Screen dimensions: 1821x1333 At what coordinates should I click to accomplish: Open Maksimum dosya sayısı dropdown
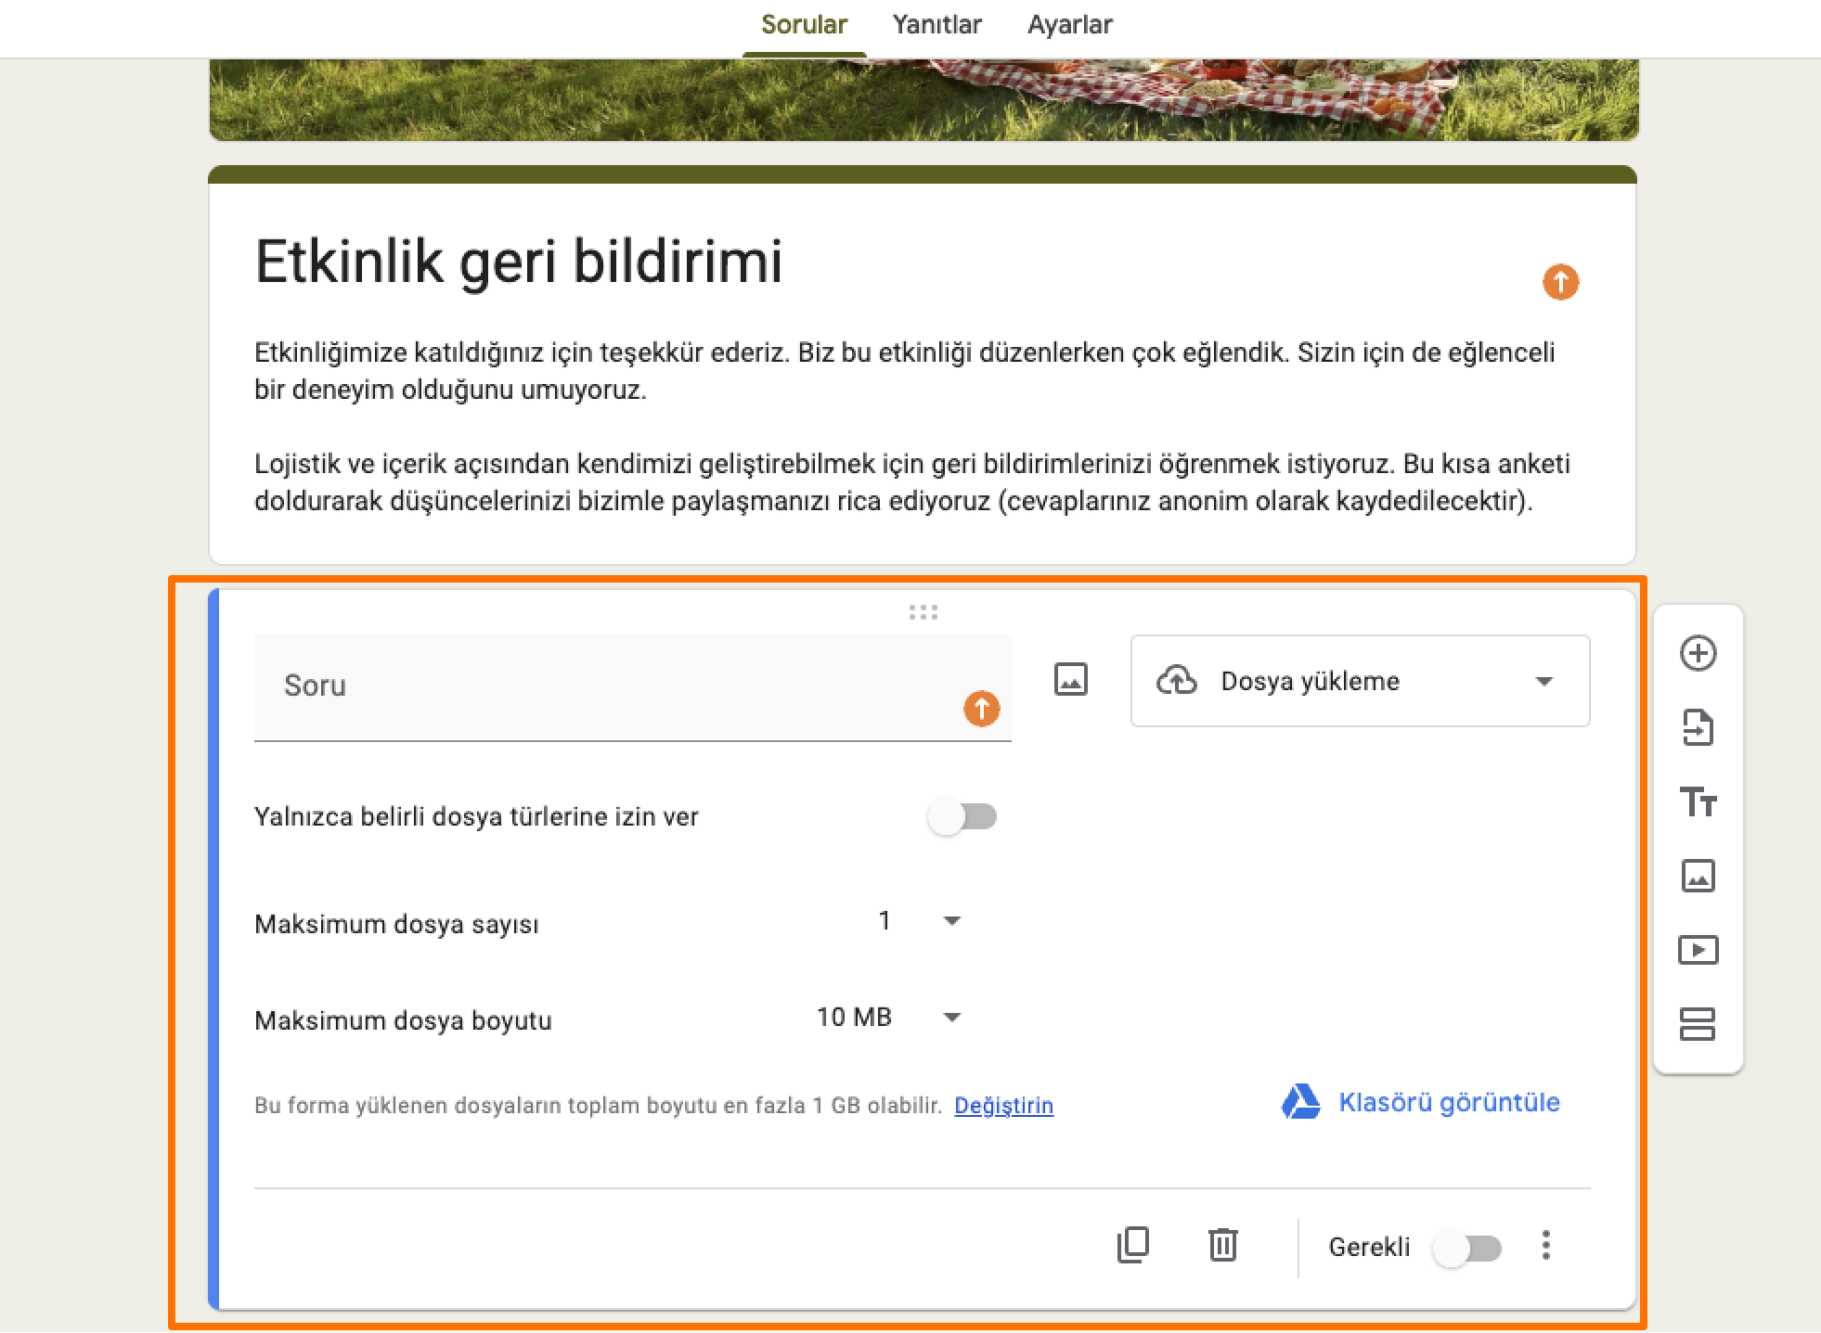pos(919,921)
